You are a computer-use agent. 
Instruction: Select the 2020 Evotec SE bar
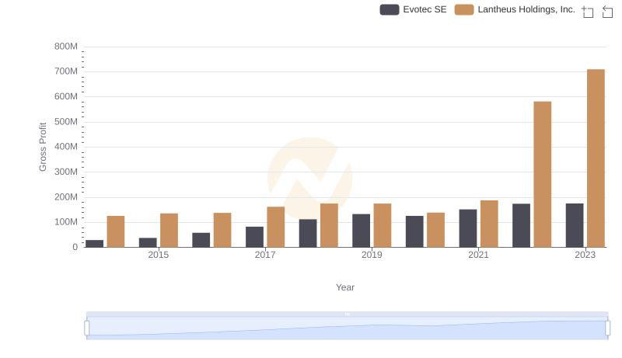pyautogui.click(x=414, y=231)
